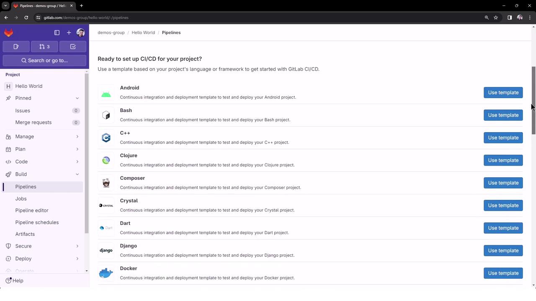Open assigned issues icon button
The image size is (536, 301).
point(16,46)
